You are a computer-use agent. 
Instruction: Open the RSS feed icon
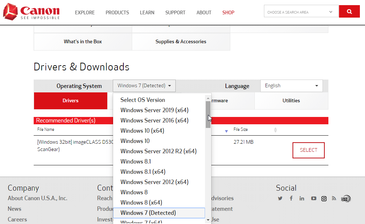pyautogui.click(x=334, y=198)
